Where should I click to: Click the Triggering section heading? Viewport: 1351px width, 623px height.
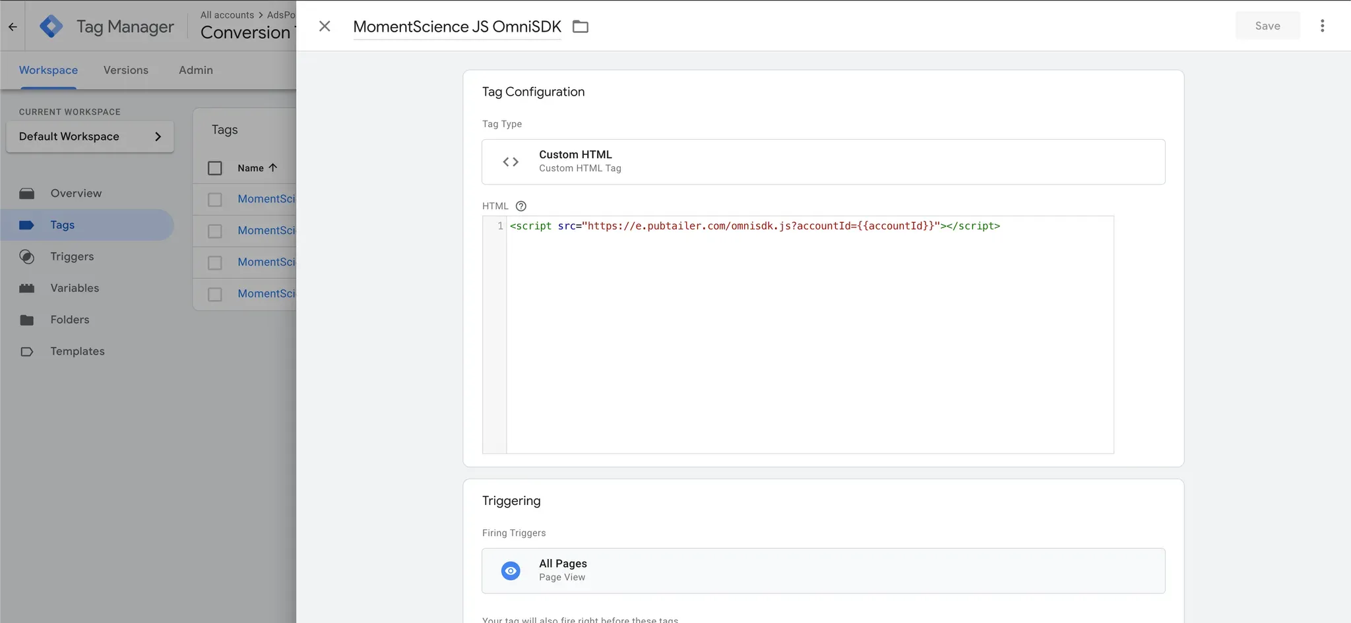coord(511,500)
